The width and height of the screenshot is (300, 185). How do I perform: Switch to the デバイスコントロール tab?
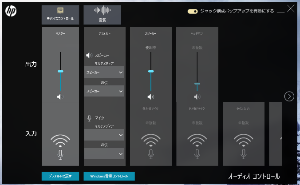tap(60, 15)
